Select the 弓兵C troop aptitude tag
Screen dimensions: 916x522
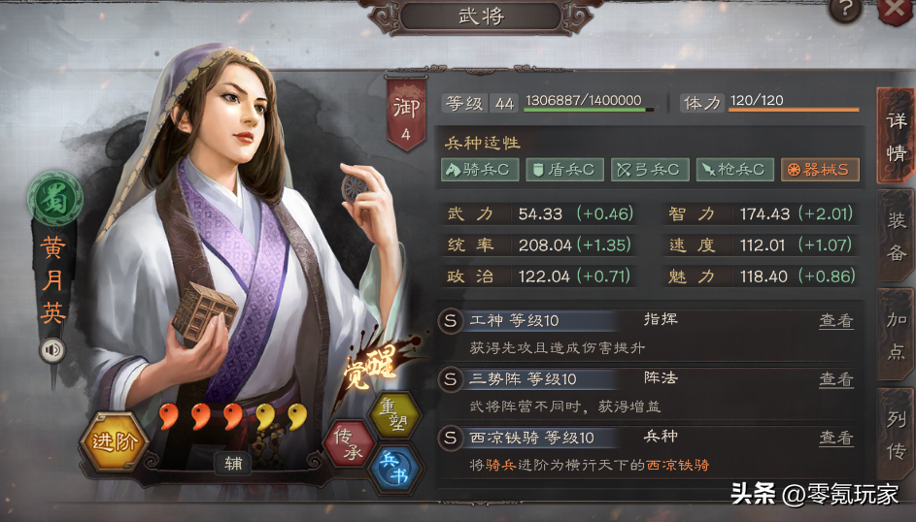coord(650,170)
